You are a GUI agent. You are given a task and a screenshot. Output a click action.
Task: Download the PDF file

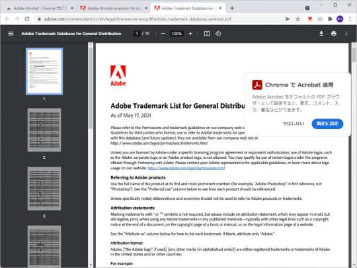(x=321, y=34)
